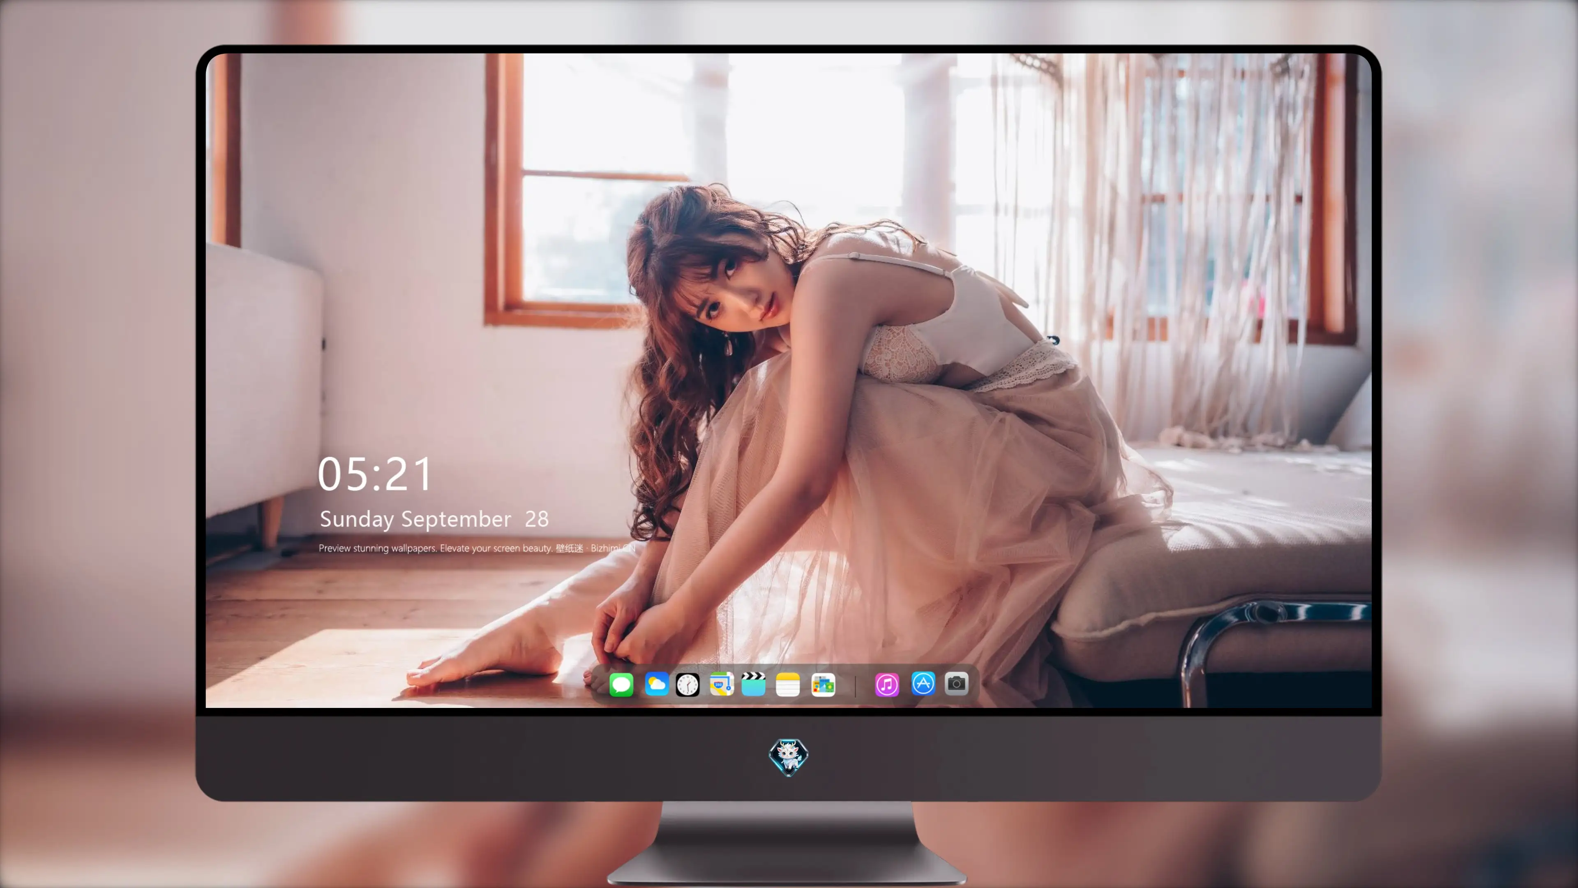The width and height of the screenshot is (1578, 888).
Task: Open the blue App Store icon
Action: tap(923, 683)
